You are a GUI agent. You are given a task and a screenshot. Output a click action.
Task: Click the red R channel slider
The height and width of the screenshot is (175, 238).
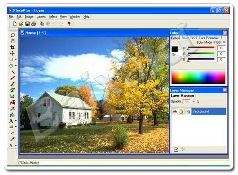[x=201, y=48]
